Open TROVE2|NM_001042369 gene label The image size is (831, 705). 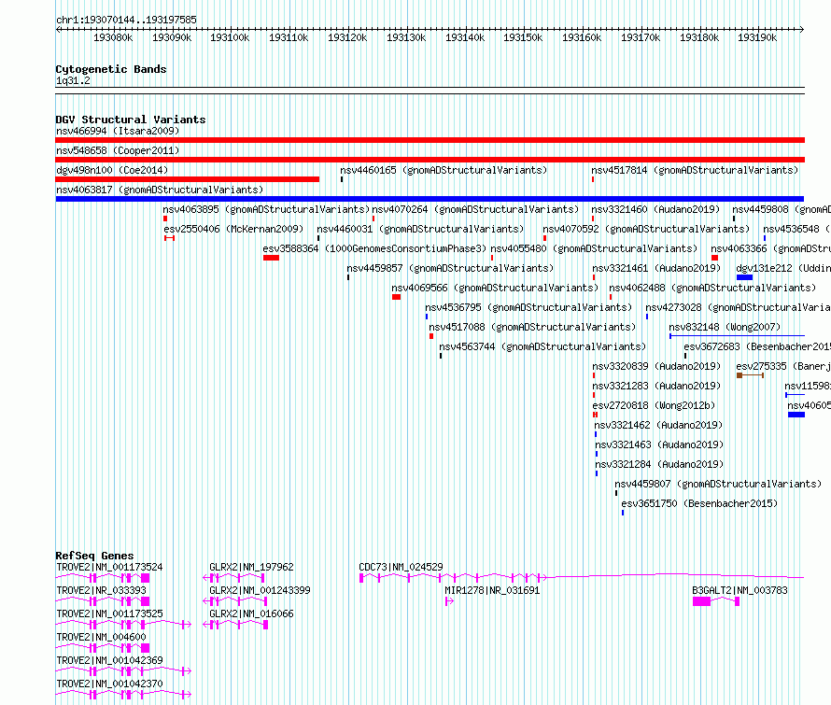point(109,660)
